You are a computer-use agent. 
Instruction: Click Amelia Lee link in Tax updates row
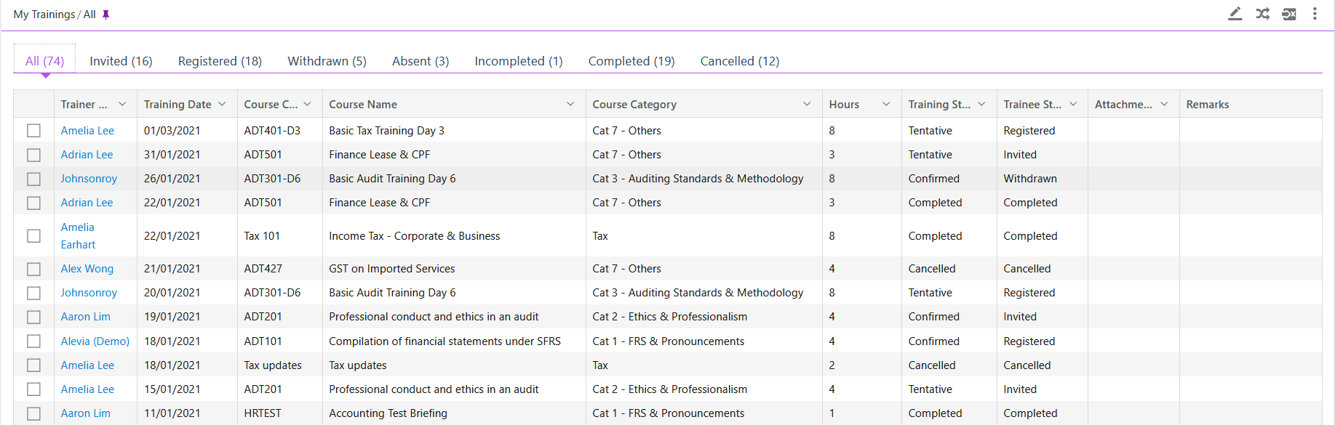coord(87,365)
